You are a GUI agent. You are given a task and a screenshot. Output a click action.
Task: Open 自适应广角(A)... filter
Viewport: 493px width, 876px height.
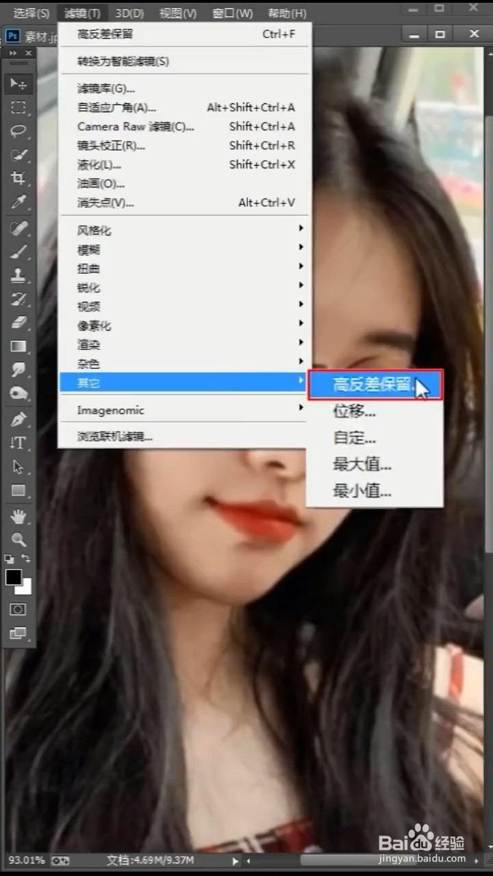(x=185, y=107)
